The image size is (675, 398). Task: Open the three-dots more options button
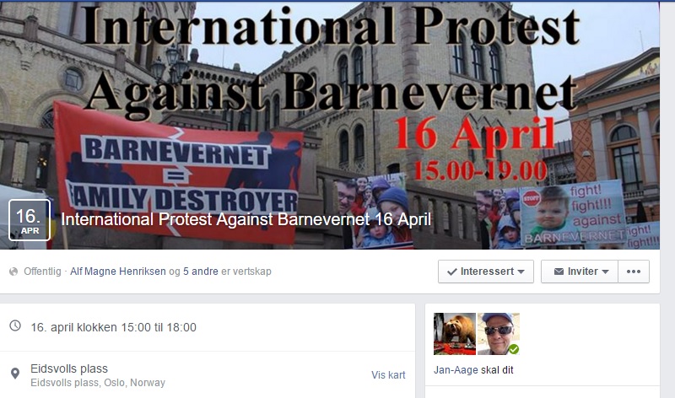point(634,272)
